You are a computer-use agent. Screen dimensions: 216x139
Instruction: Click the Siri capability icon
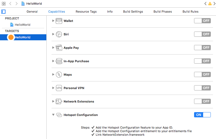(x=59, y=34)
